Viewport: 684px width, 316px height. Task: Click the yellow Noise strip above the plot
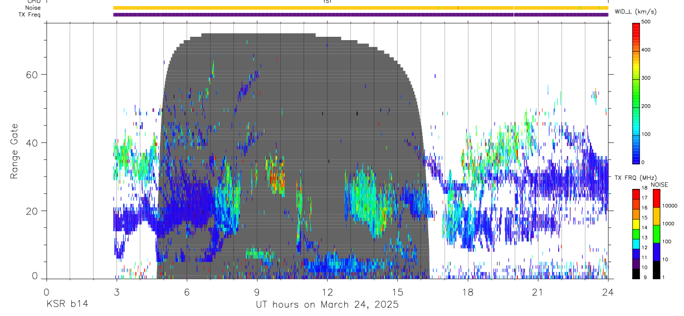pos(360,8)
